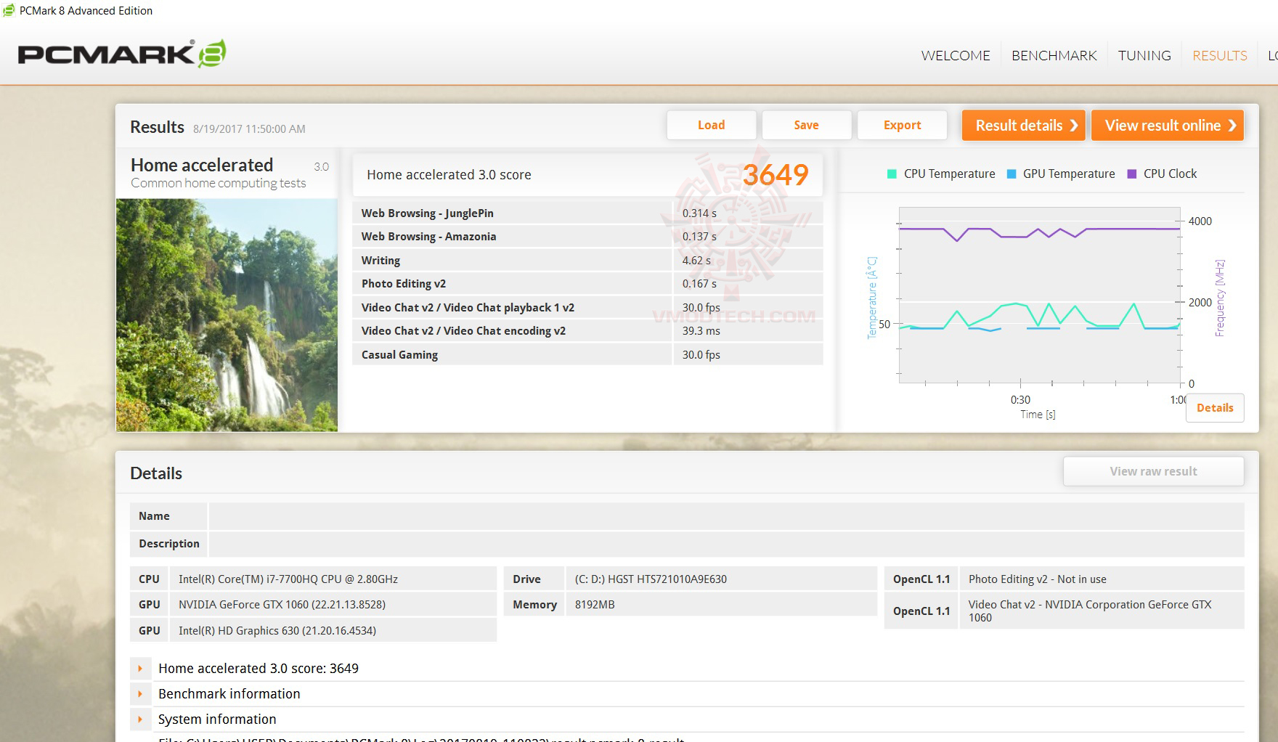This screenshot has height=742, width=1278.
Task: Expand Home accelerated 3.0 score section
Action: 140,668
